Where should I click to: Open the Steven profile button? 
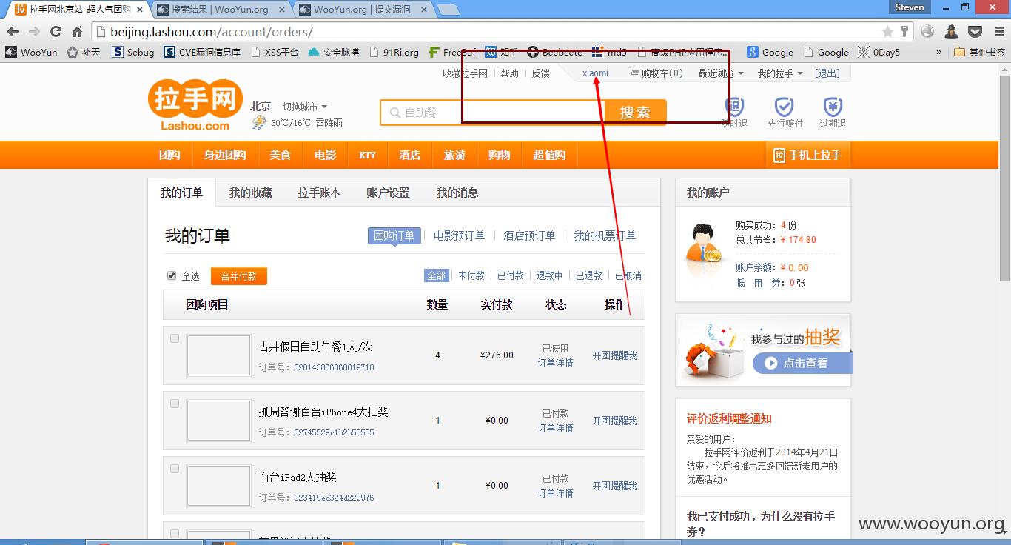(x=910, y=7)
